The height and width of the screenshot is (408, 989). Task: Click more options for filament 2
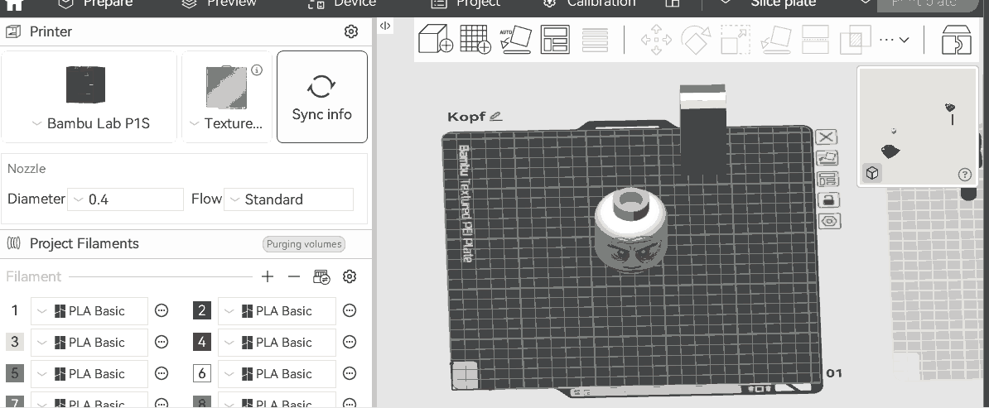pyautogui.click(x=350, y=310)
